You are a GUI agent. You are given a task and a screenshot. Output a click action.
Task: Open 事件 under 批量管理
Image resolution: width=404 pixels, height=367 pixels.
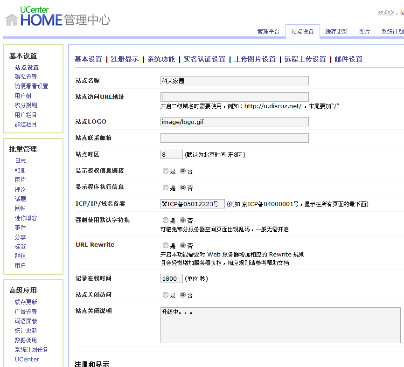(21, 228)
